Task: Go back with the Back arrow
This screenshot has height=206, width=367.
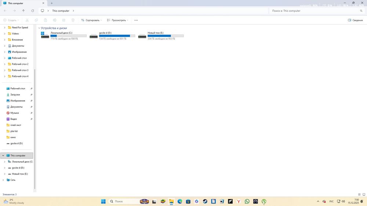Action: coord(5,11)
